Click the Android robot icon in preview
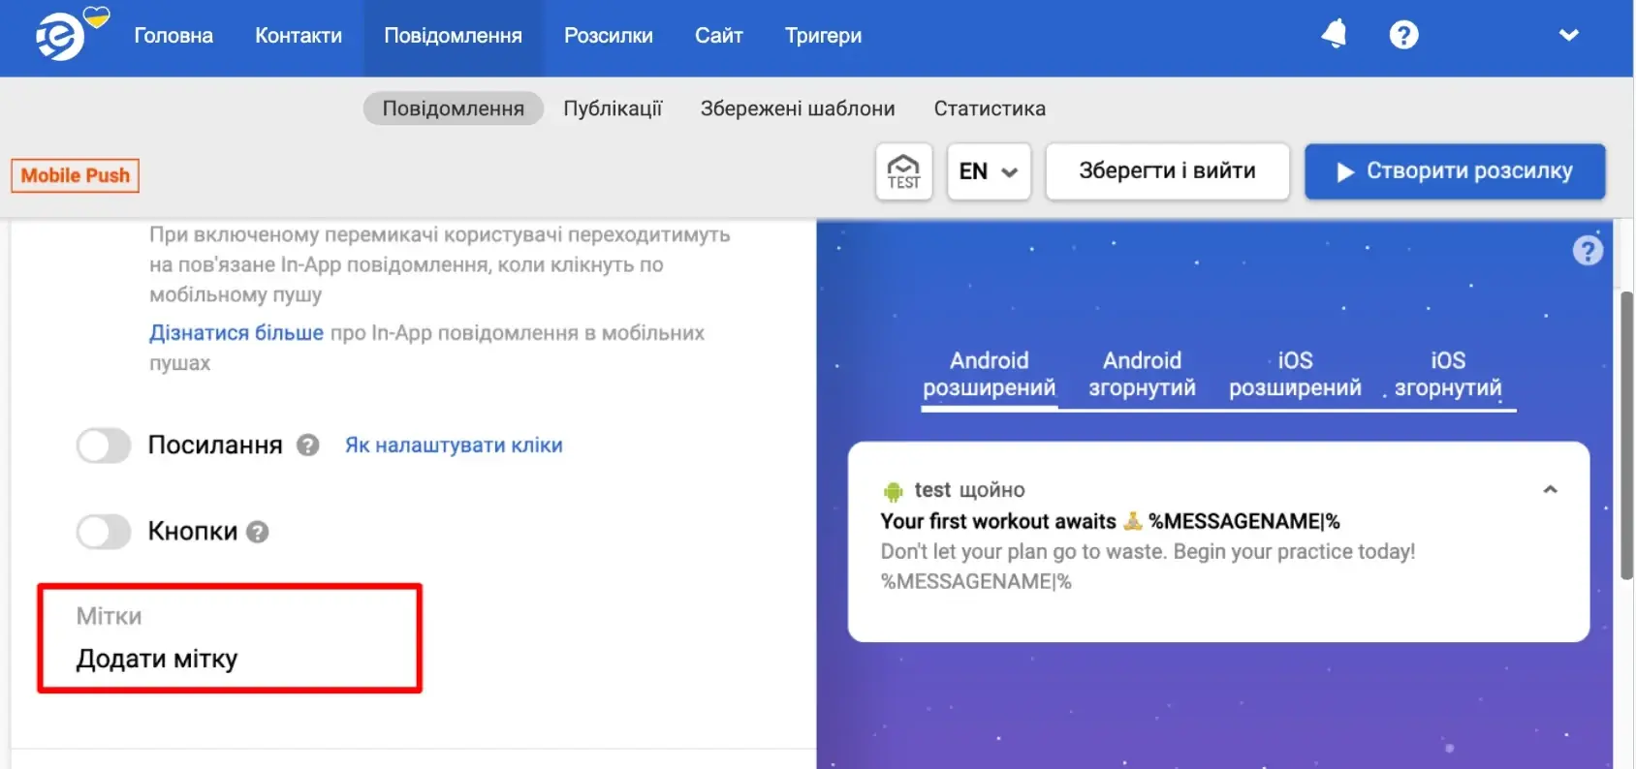 coord(893,492)
